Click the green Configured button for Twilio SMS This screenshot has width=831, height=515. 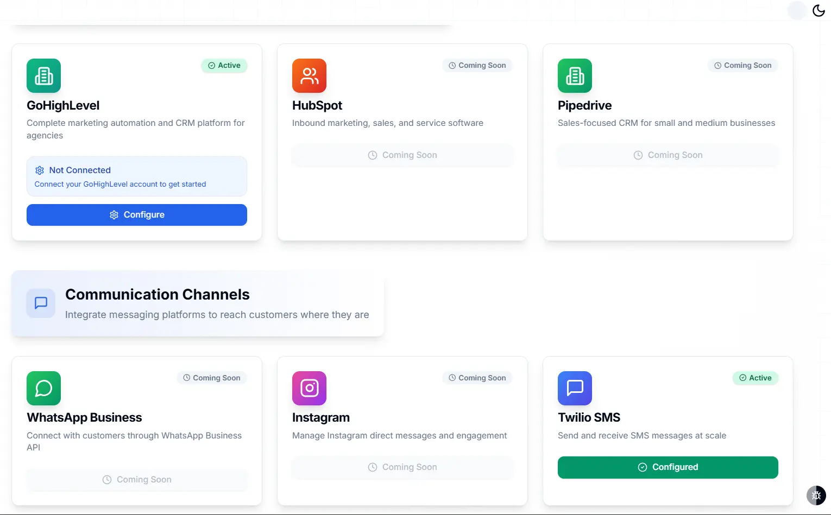coord(668,467)
